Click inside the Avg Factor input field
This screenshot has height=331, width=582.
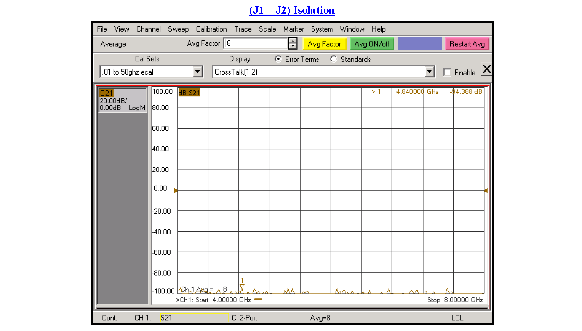[x=255, y=43]
